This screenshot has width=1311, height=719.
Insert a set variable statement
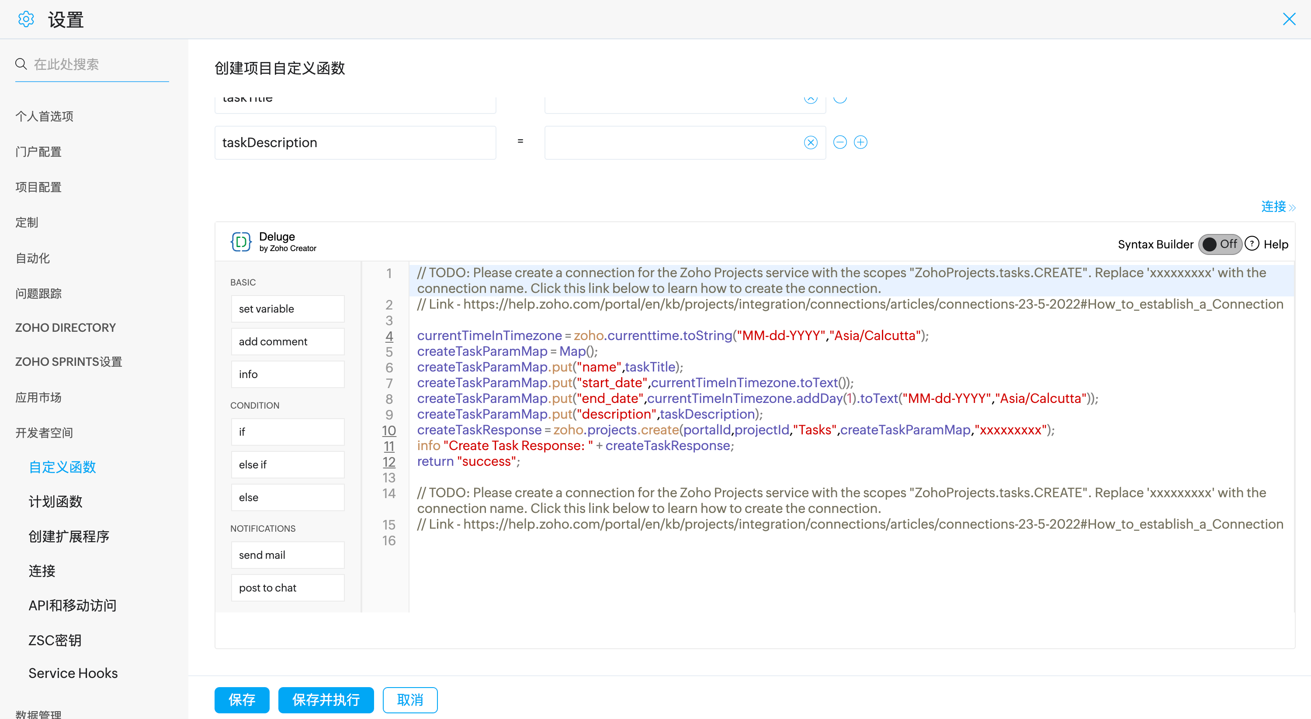(x=288, y=309)
